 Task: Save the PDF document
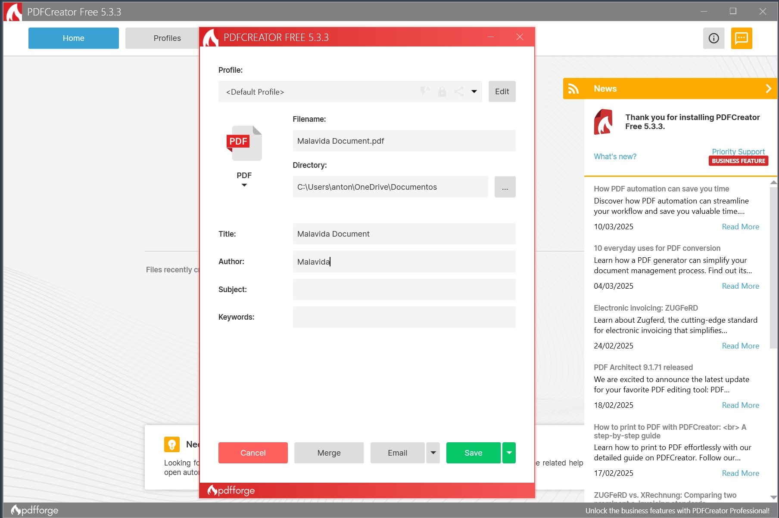coord(474,453)
